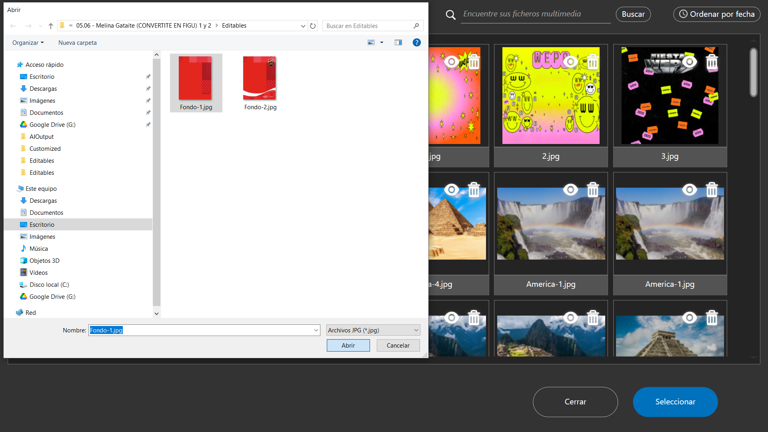Click the Abrir button
The height and width of the screenshot is (432, 768).
point(348,346)
